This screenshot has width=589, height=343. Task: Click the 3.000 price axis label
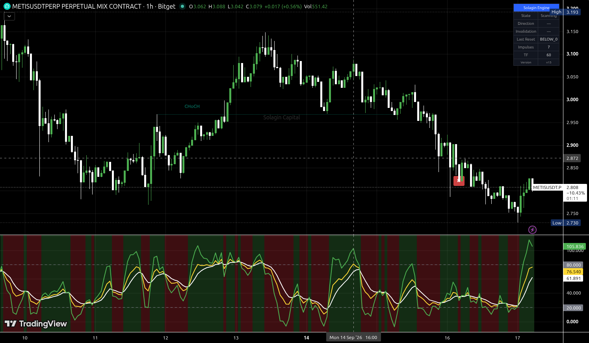[572, 100]
